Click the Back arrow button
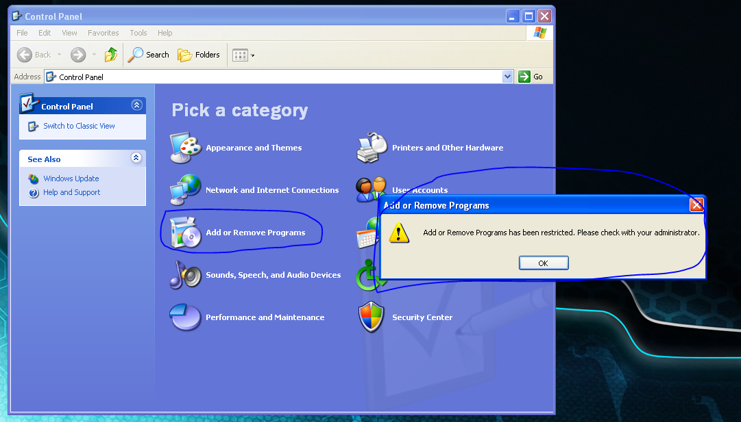This screenshot has width=741, height=422. click(25, 55)
